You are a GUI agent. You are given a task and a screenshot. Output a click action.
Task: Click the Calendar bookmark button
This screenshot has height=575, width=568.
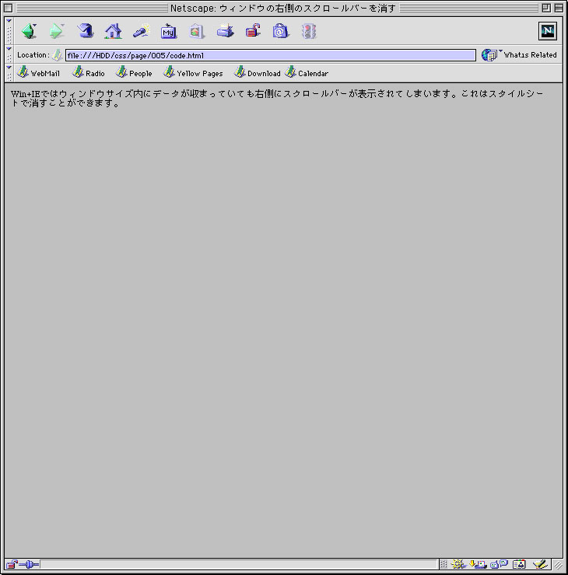click(x=307, y=73)
